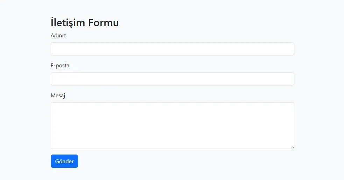Click the Mesaj textarea resize handle
This screenshot has height=180, width=344.
[292, 147]
